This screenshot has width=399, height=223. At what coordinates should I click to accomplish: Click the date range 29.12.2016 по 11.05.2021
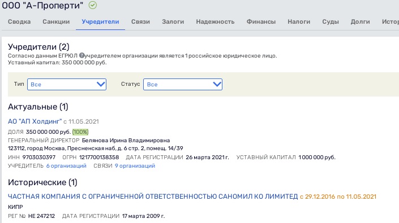[x=338, y=196]
